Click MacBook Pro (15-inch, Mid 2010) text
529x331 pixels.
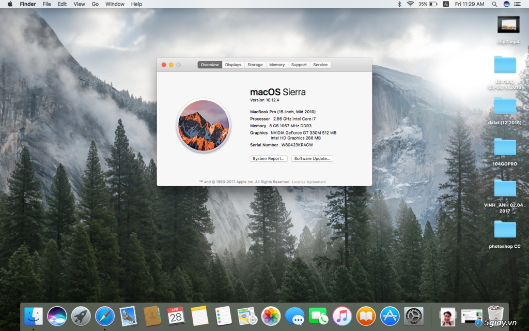[283, 112]
